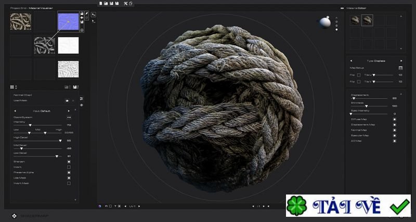Collapse the Material Editor panel using double arrows

(342, 8)
